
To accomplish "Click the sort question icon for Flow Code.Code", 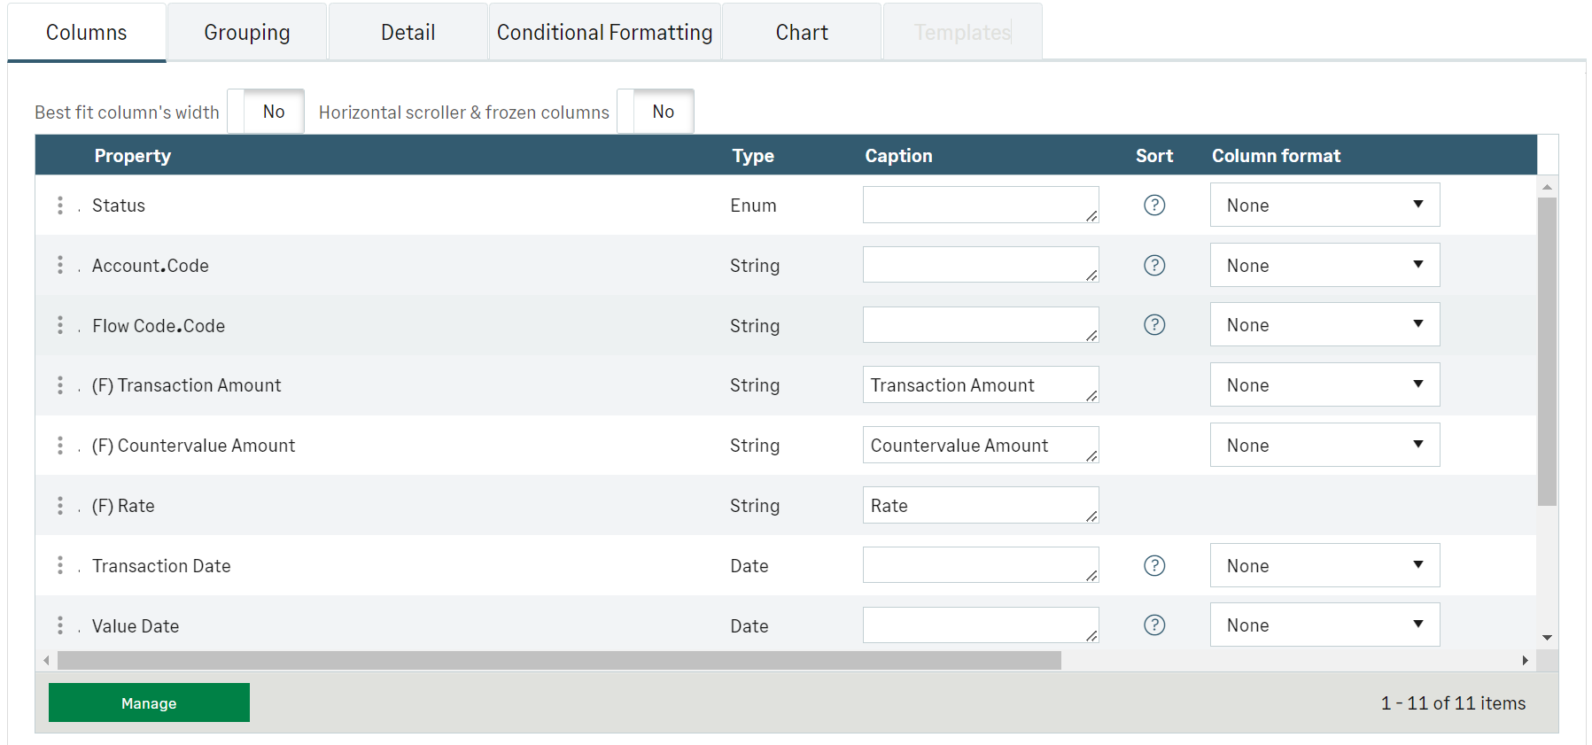I will click(x=1154, y=325).
